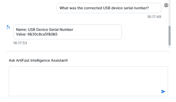Click the divider line above the prompt area

click(88, 51)
